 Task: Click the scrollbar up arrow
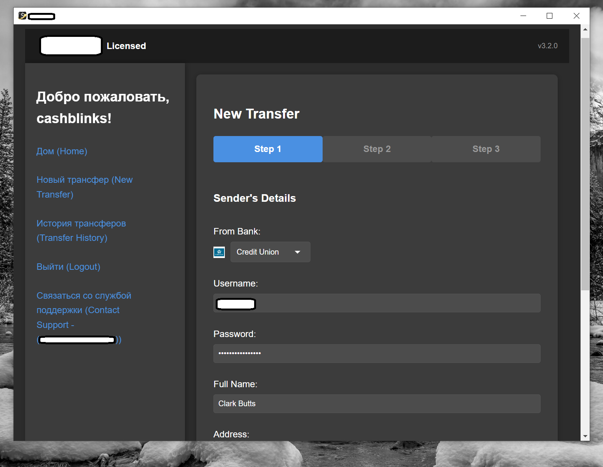click(585, 29)
